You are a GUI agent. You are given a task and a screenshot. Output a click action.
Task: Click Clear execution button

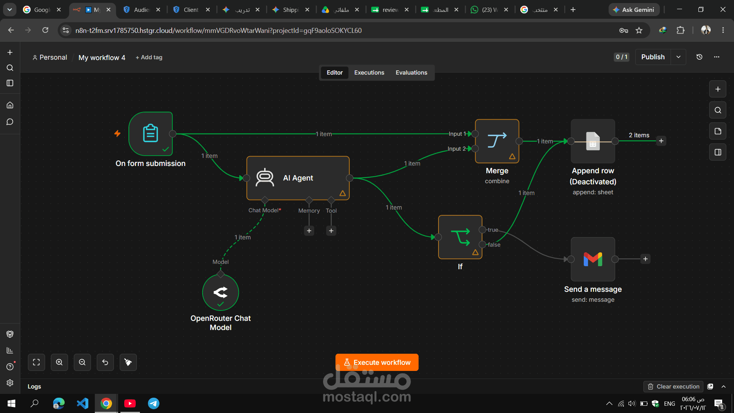tap(674, 387)
